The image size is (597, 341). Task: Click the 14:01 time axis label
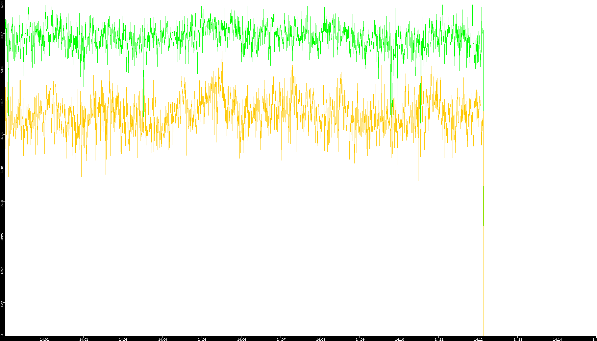[44, 339]
